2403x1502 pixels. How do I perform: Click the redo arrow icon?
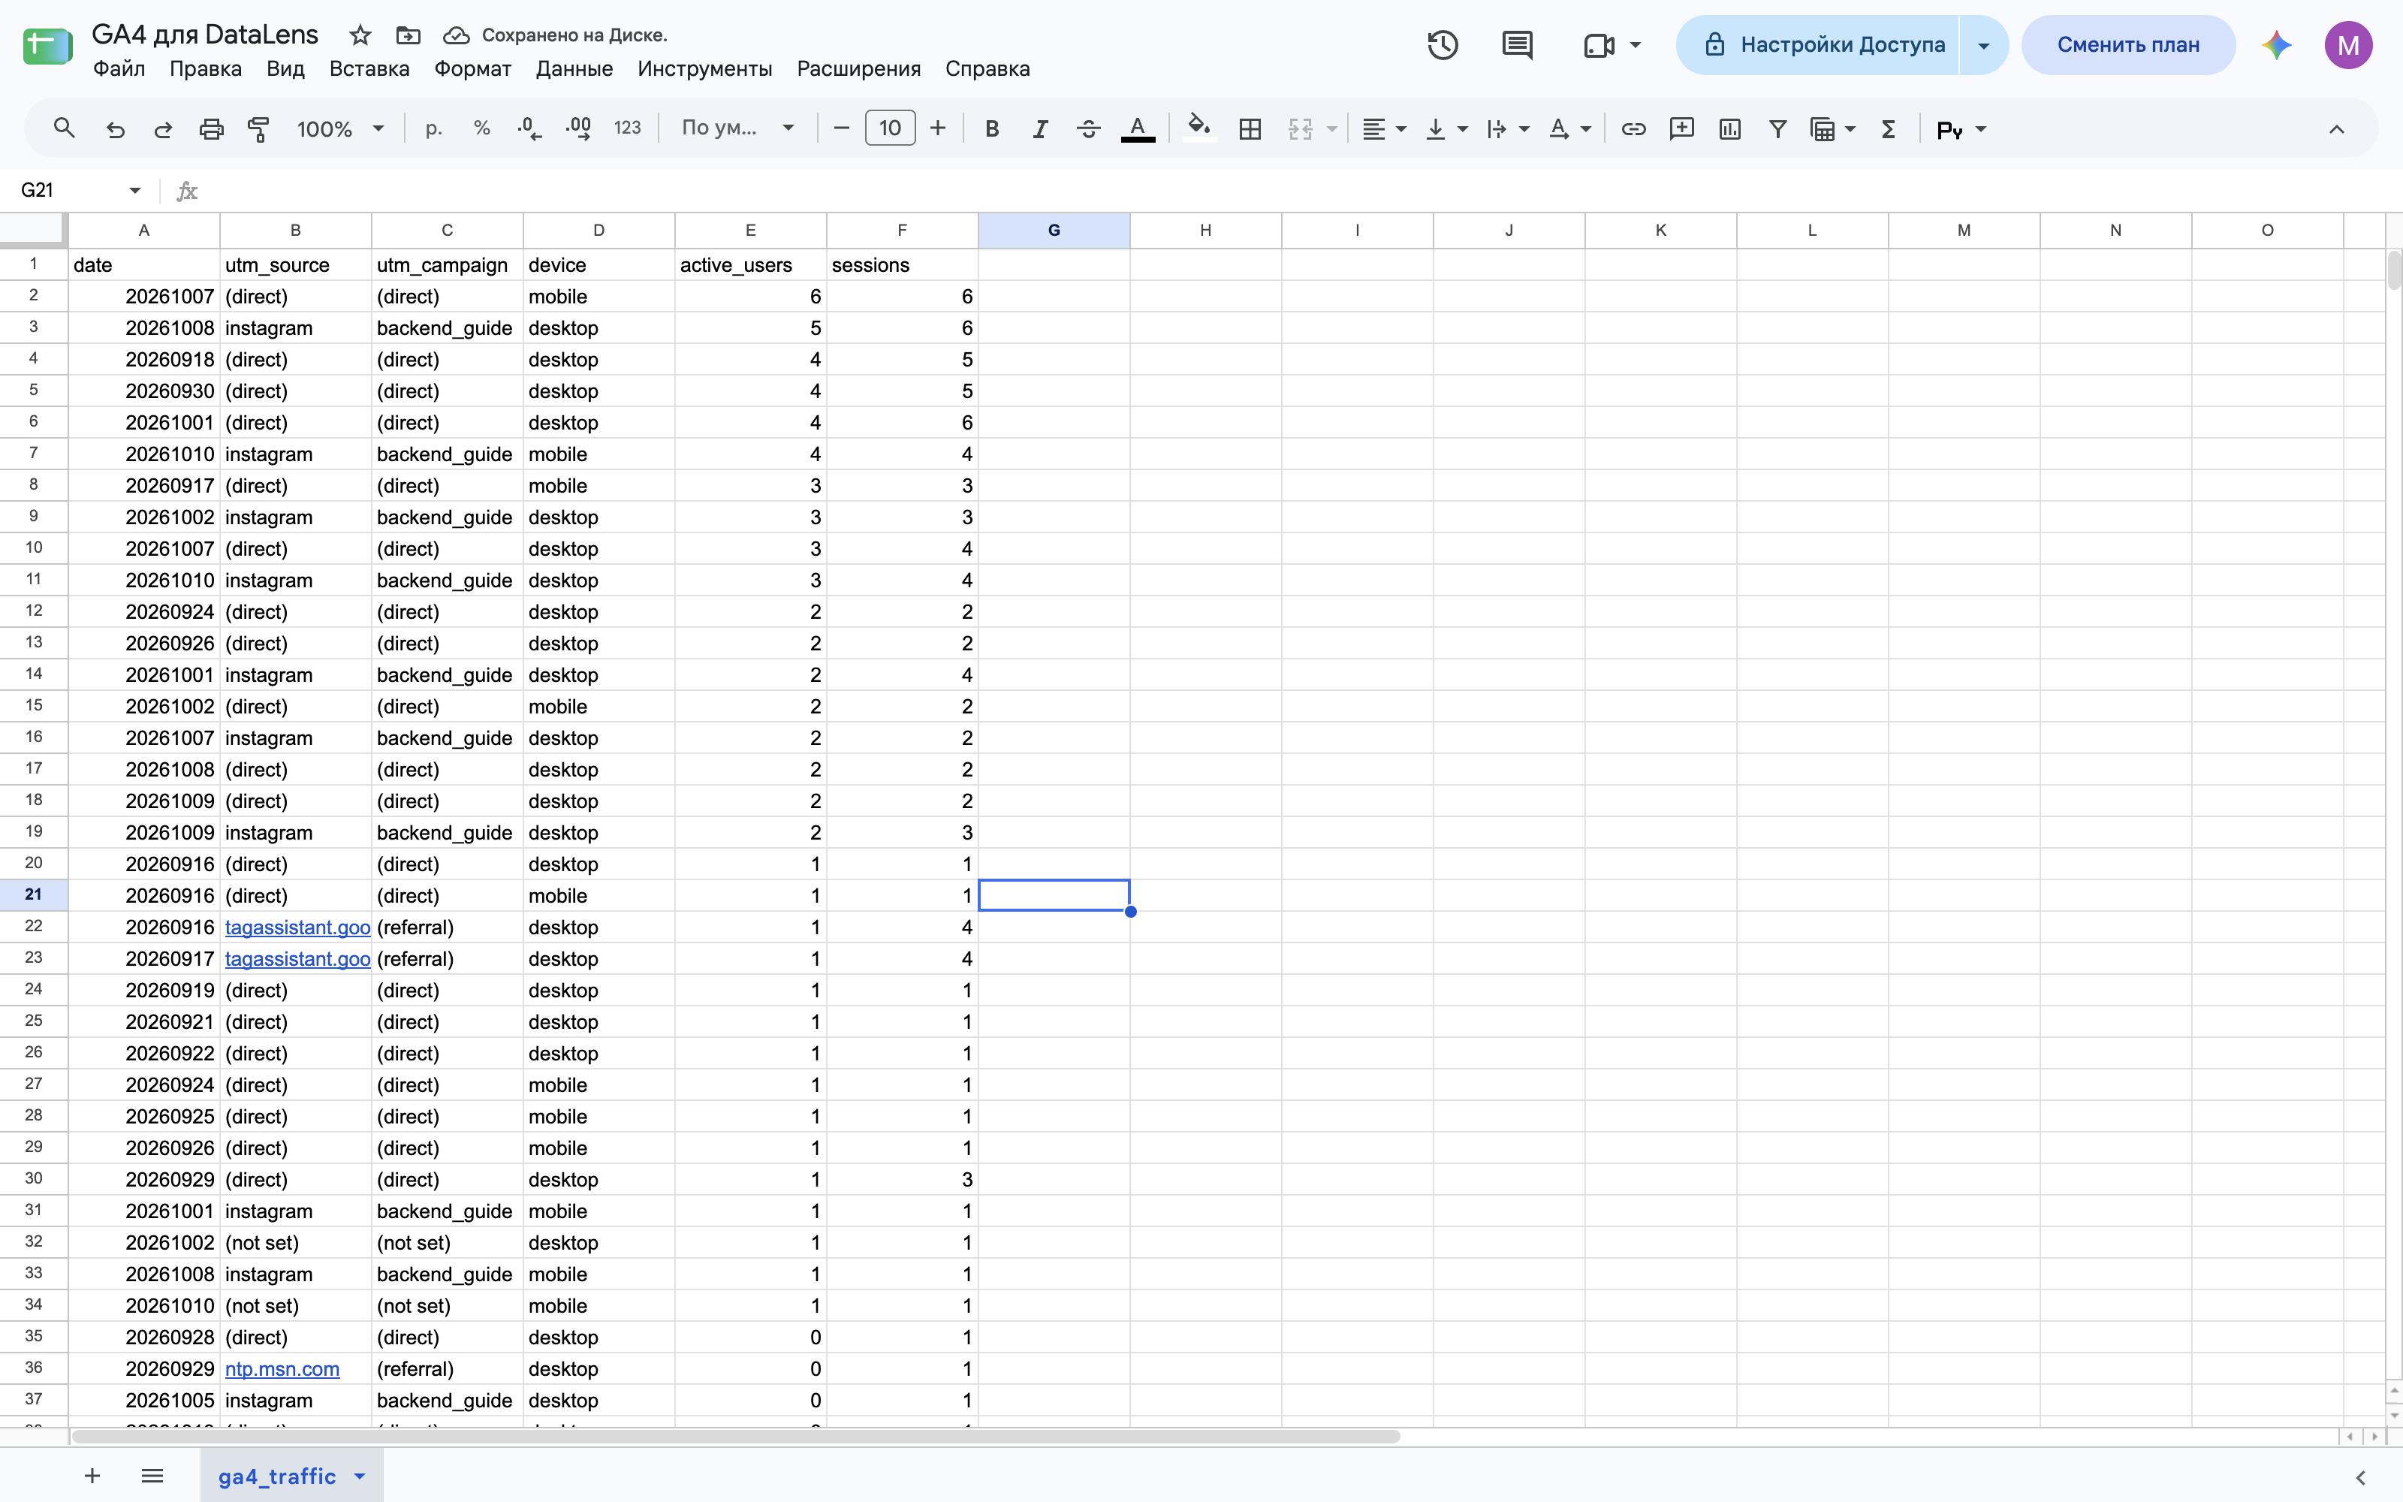pos(163,129)
